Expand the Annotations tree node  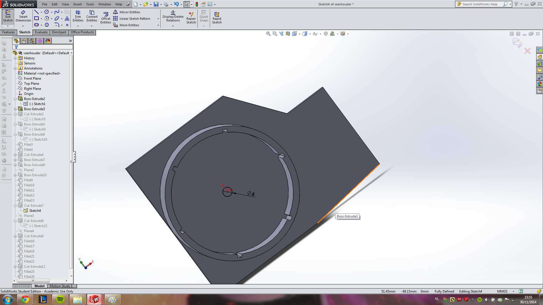click(x=15, y=68)
